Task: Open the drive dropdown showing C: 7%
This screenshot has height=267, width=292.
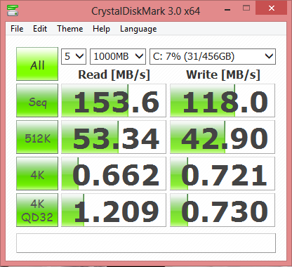Action: point(213,56)
